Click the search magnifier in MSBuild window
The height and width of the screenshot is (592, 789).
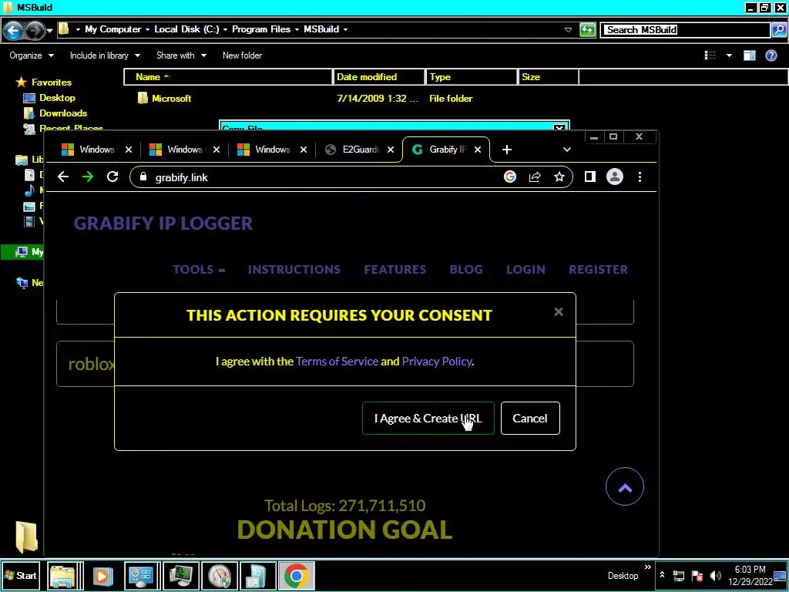coord(778,30)
